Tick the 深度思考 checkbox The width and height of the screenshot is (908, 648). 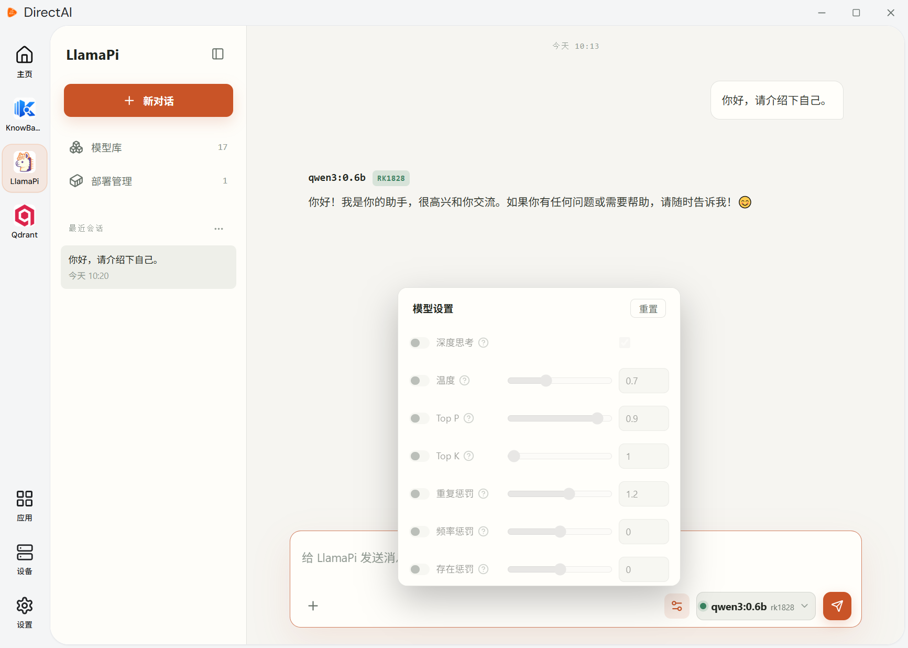[625, 343]
